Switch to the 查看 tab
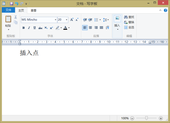 tap(34, 10)
